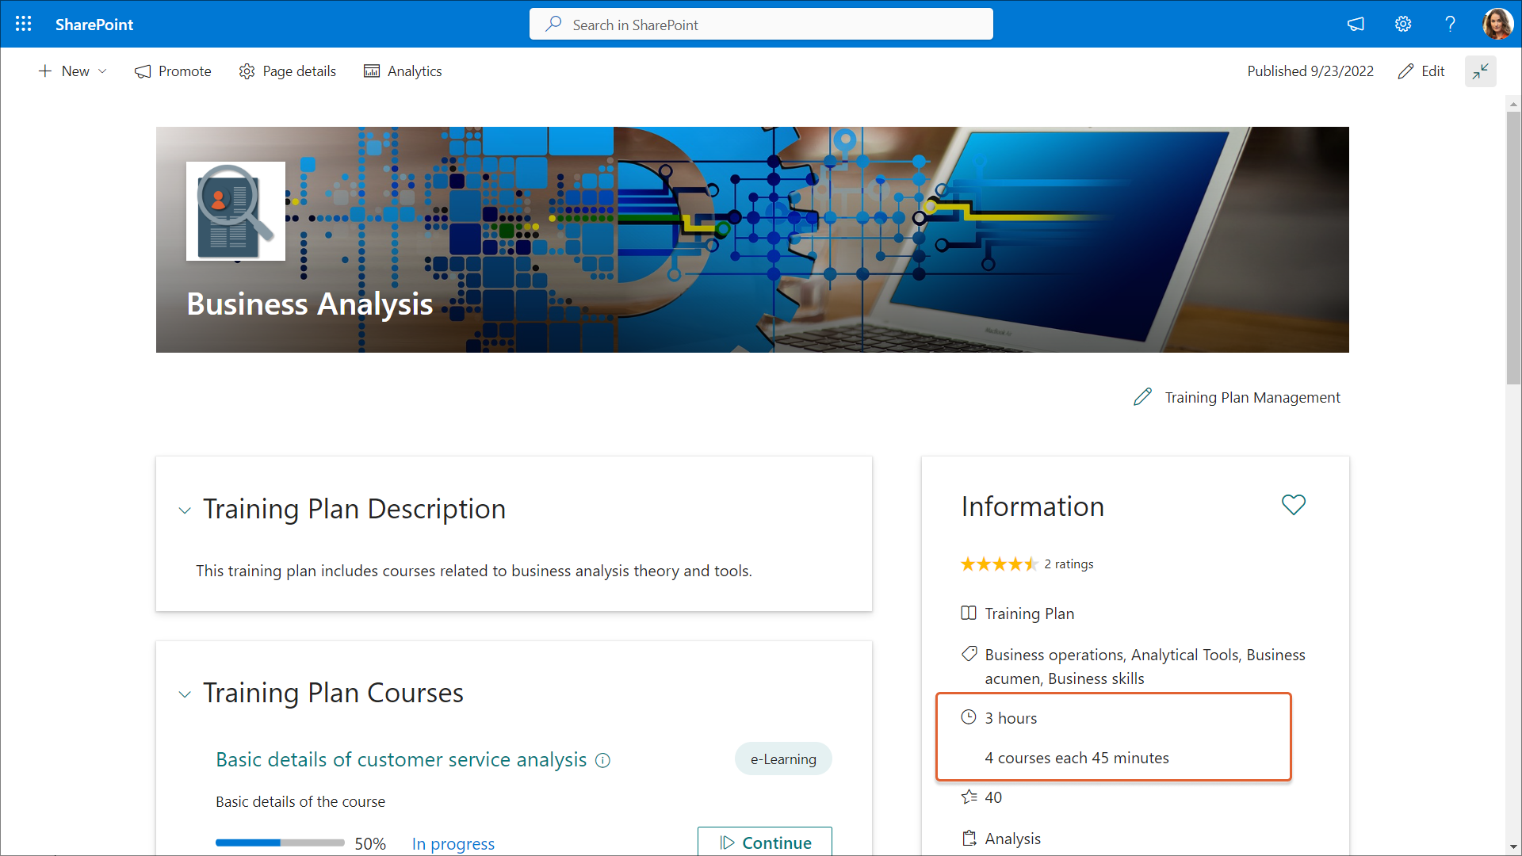Click the help question mark icon
Image resolution: width=1522 pixels, height=856 pixels.
point(1450,24)
